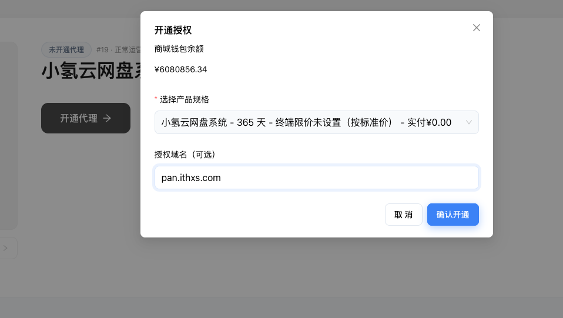Click the 小氢云网盘 product heading in the background
This screenshot has width=563, height=318.
[x=91, y=71]
